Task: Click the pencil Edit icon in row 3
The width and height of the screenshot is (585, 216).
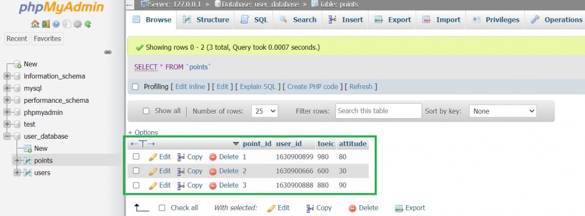Action: pyautogui.click(x=153, y=185)
